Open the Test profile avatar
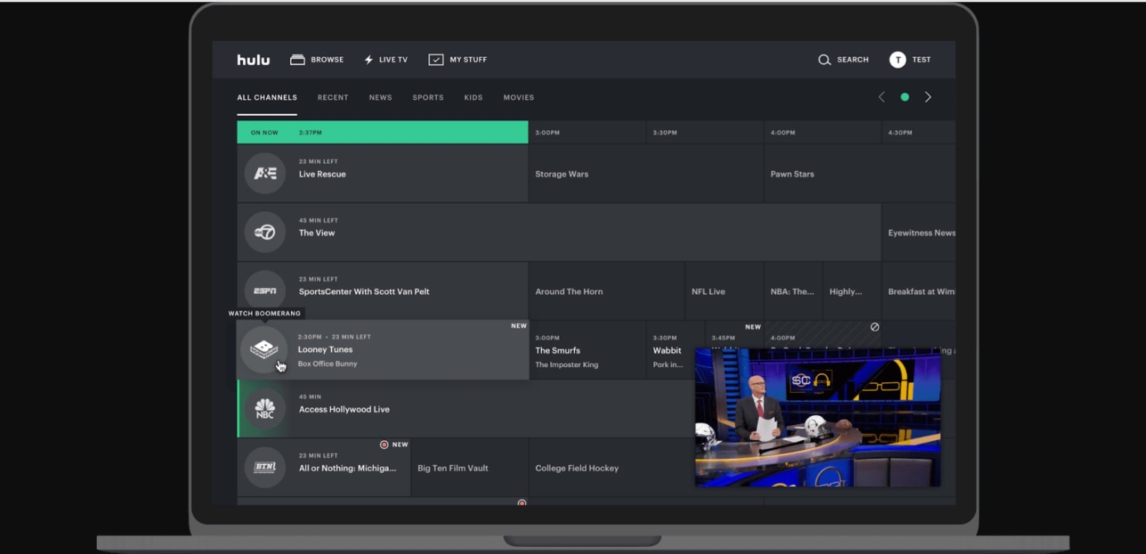This screenshot has height=554, width=1146. pos(897,60)
